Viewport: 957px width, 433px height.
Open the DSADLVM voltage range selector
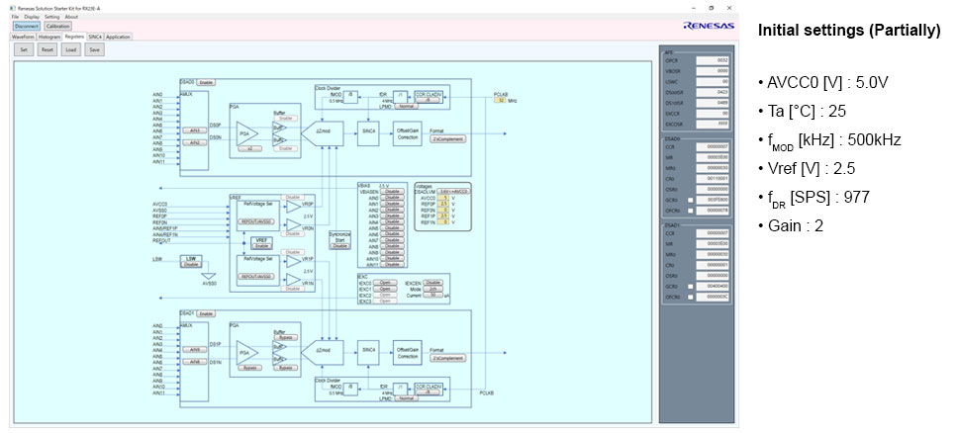point(452,191)
